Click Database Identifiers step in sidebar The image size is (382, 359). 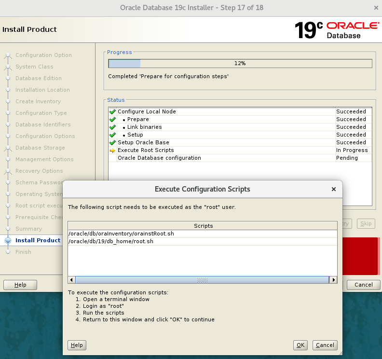43,124
